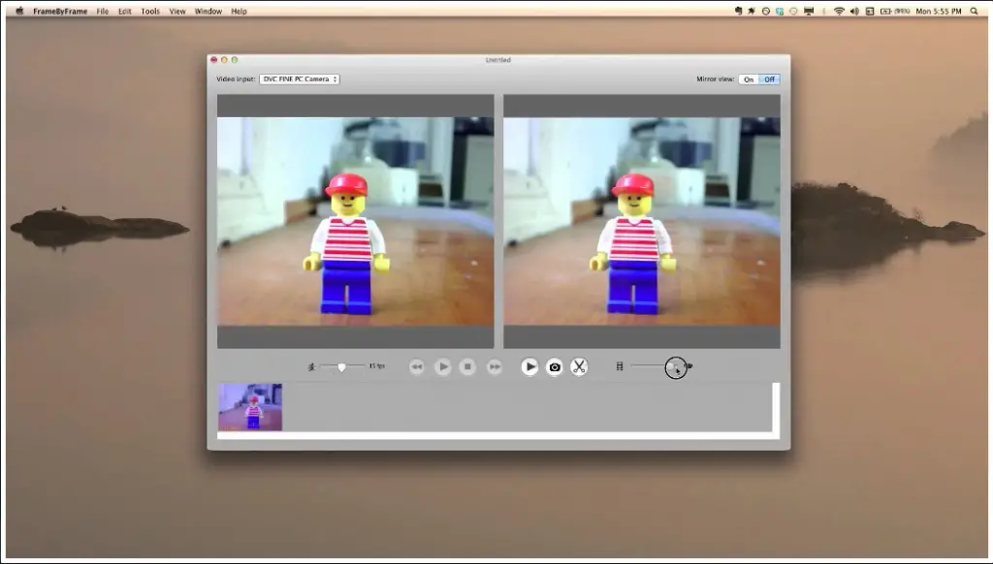
Task: Capture a frame with the camera button
Action: click(554, 366)
